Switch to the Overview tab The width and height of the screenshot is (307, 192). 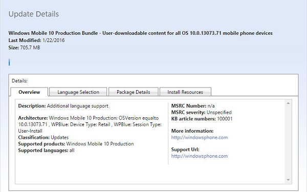29,92
